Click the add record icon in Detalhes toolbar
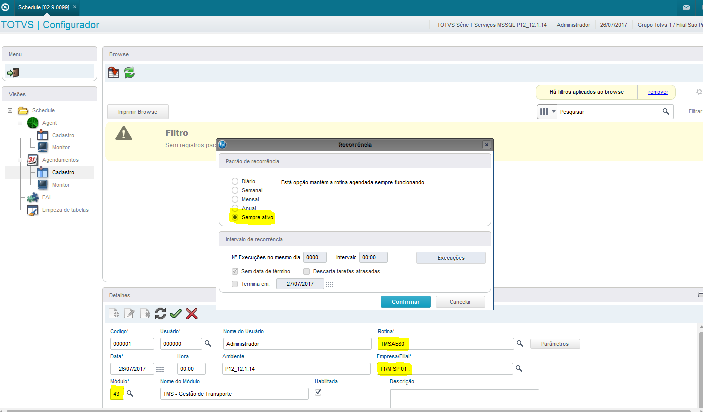Viewport: 703px width, 413px height. tap(114, 313)
